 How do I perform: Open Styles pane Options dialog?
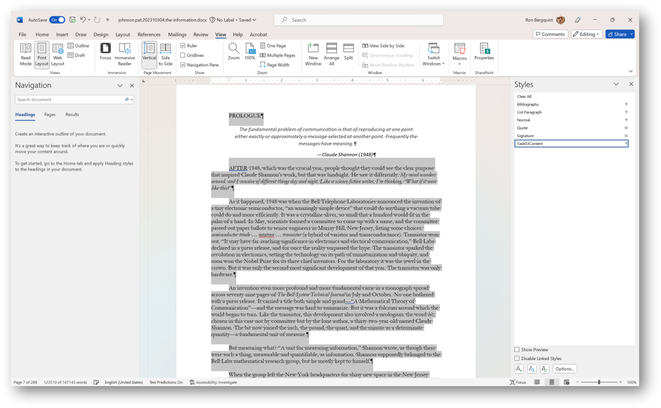click(565, 368)
